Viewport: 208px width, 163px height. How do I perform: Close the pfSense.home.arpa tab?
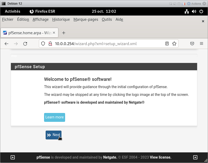click(x=54, y=33)
